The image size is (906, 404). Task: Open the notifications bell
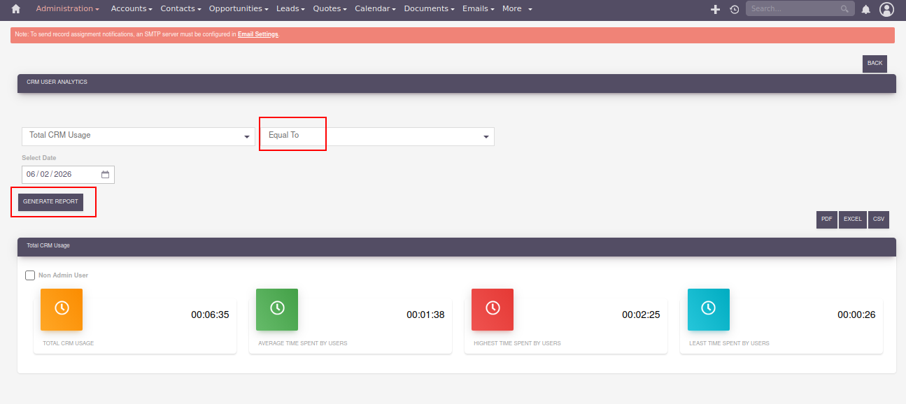(866, 9)
